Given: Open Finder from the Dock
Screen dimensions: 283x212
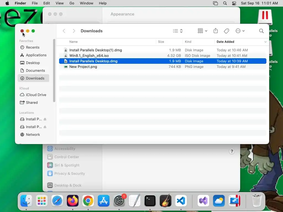Looking at the screenshot, I should click(26, 201).
